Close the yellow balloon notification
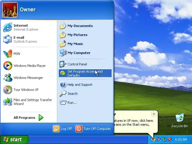Image resolution: width=192 pixels, height=144 pixels. 154,114
